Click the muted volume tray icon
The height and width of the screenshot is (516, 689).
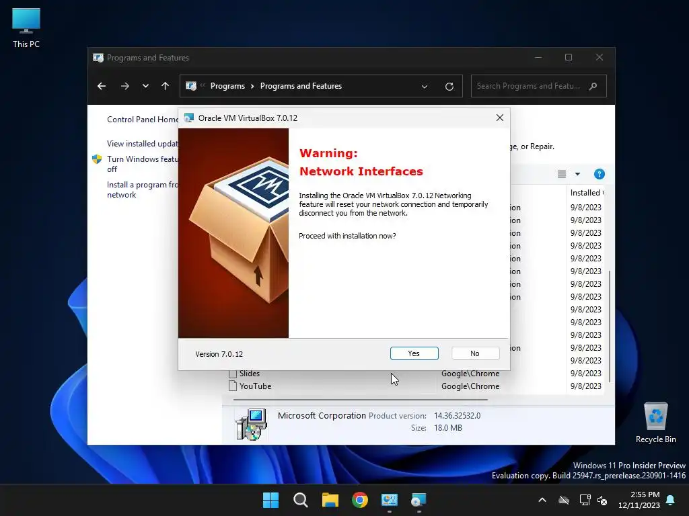[x=602, y=500]
